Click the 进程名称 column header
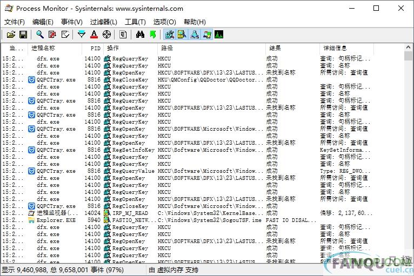 [x=54, y=48]
